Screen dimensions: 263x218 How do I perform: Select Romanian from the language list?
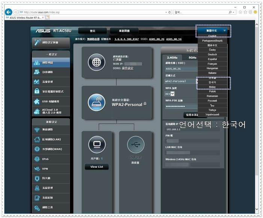tap(212, 96)
